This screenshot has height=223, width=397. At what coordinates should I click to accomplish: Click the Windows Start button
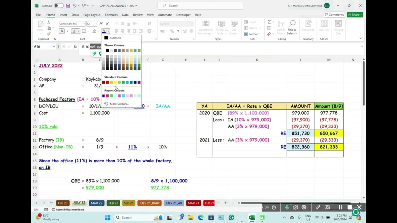point(108,217)
